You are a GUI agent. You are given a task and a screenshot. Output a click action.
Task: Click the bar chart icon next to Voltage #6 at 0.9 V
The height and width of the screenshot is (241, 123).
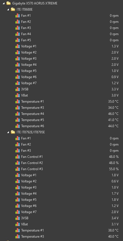coord(18,77)
